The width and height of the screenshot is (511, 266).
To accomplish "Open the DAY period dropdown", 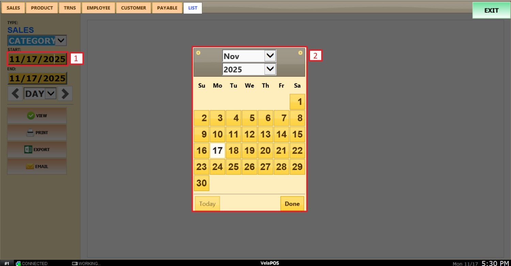I will point(50,94).
